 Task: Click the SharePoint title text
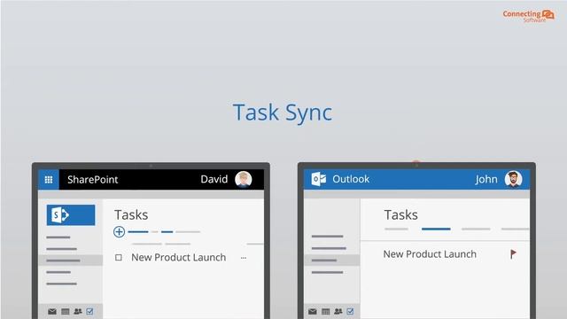[x=92, y=179]
